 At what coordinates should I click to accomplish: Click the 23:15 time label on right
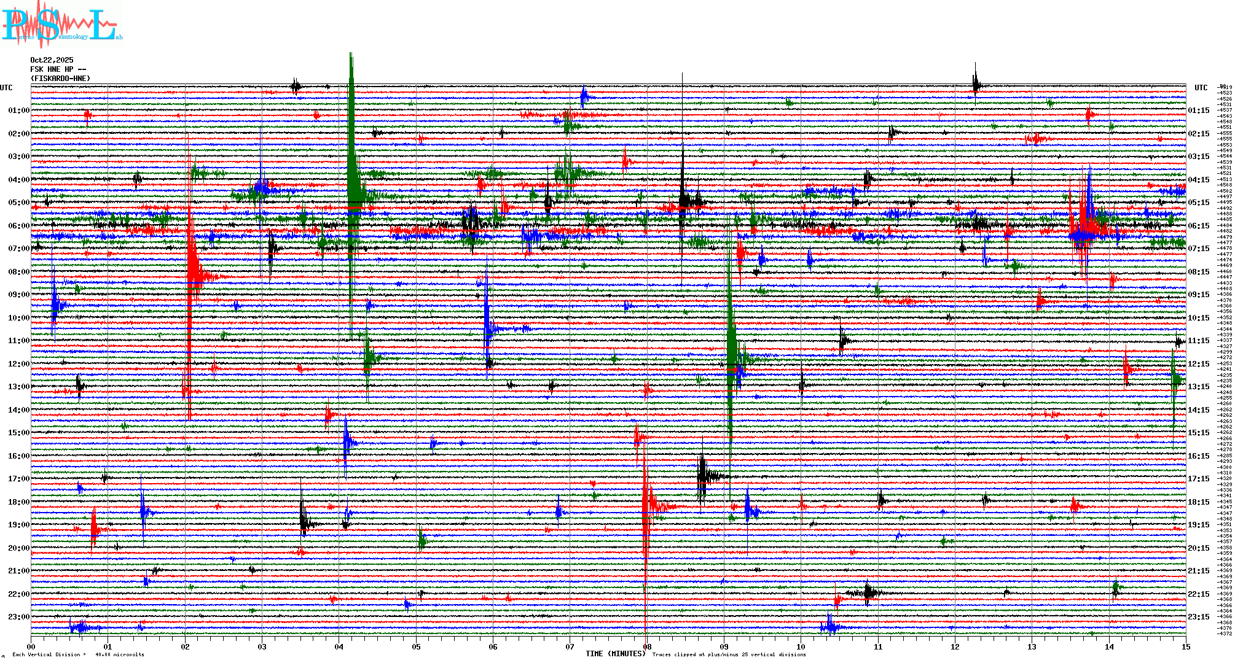(x=1198, y=617)
